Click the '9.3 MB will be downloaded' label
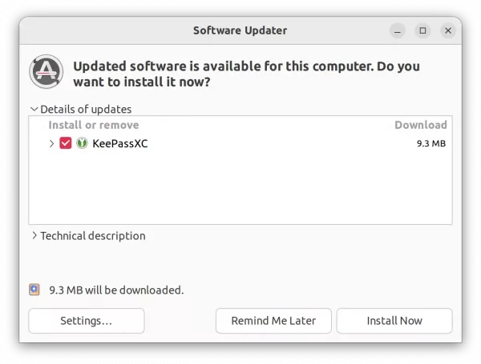 [116, 290]
